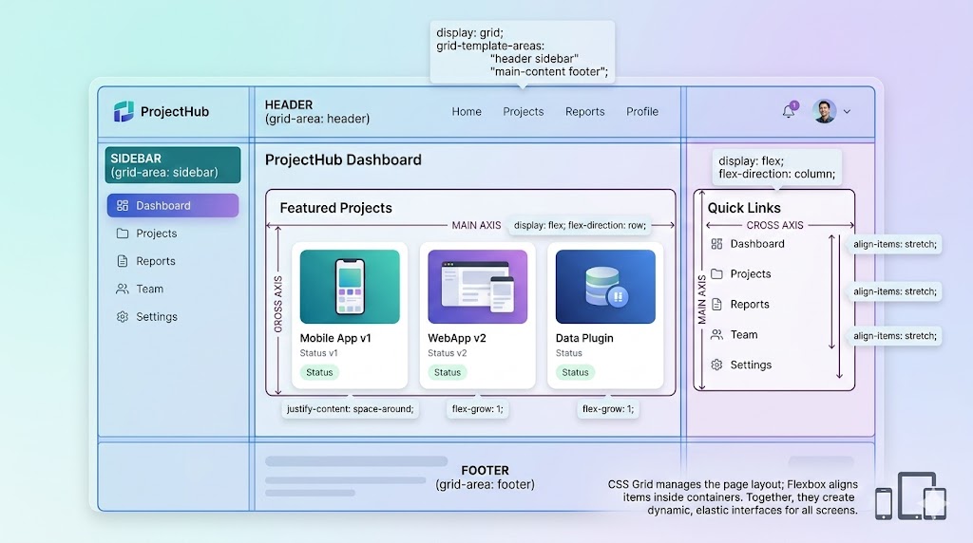Click the Quick Links Team icon
The image size is (973, 543).
[x=716, y=334]
